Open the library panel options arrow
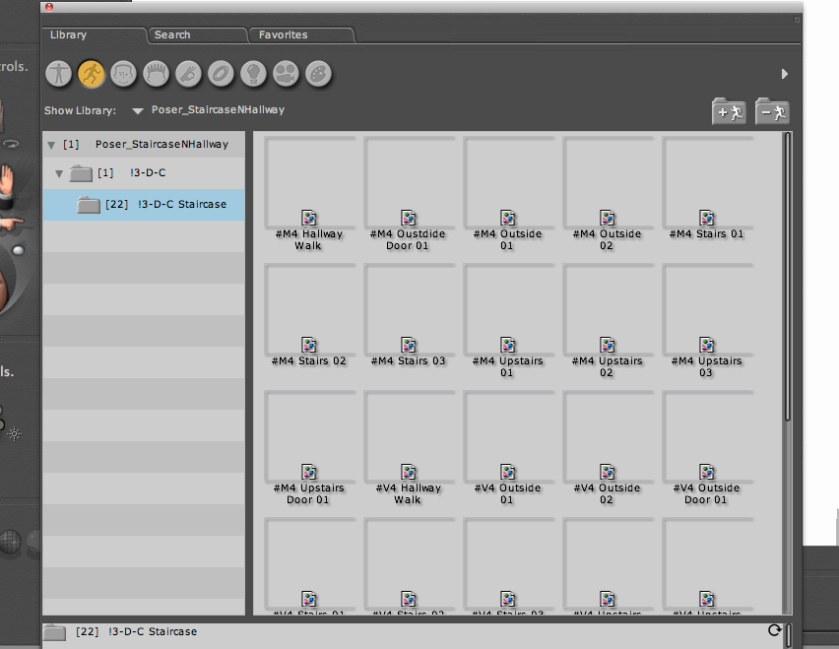 coord(785,74)
